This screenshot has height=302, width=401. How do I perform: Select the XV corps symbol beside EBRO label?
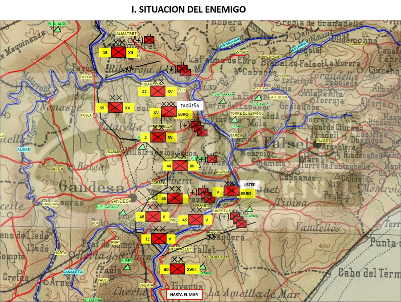pyautogui.click(x=169, y=112)
